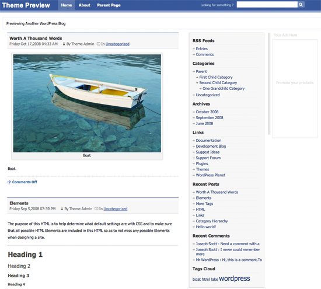Visit the Support Forum link
321x289 pixels.
(208, 158)
